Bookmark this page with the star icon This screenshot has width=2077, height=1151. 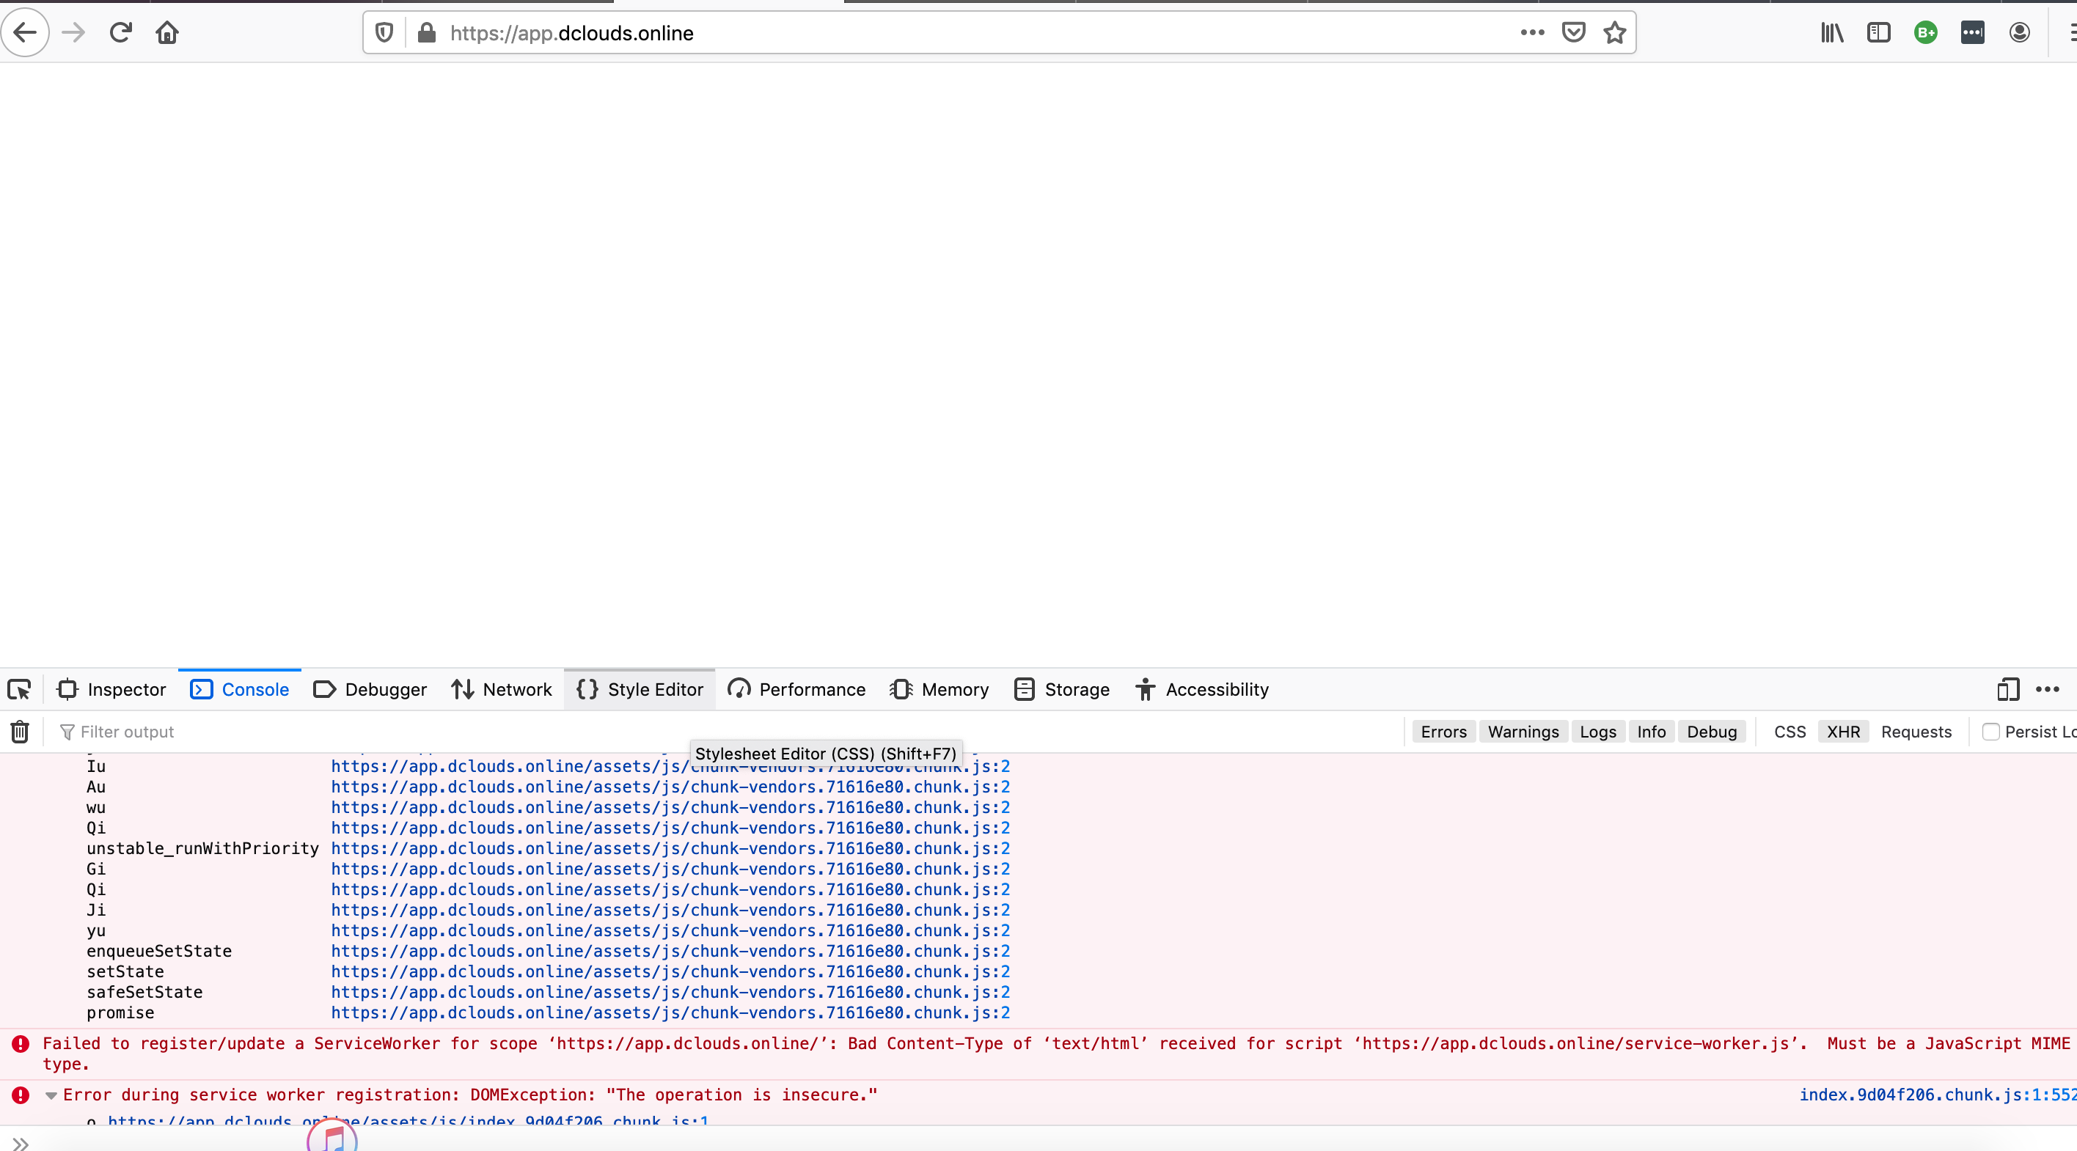[1614, 33]
